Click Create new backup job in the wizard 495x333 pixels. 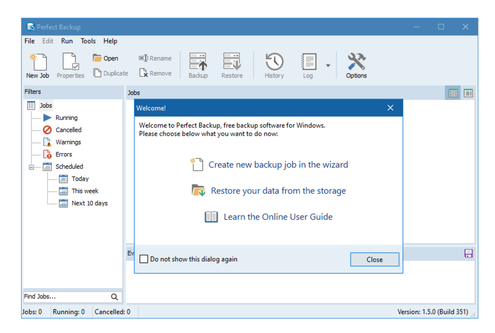pyautogui.click(x=278, y=165)
